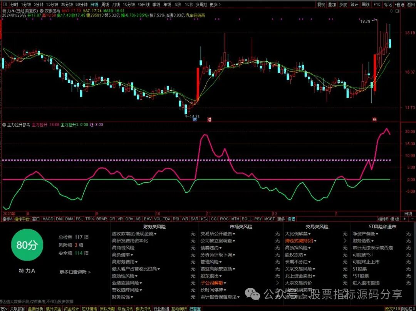Click the 返回 back button
Screen dimensions: 416x311
pos(411,5)
